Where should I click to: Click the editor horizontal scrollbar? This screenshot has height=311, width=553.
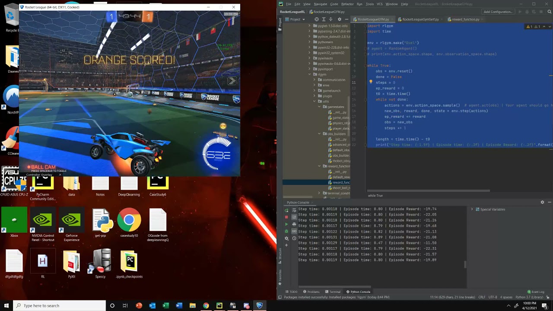click(428, 190)
